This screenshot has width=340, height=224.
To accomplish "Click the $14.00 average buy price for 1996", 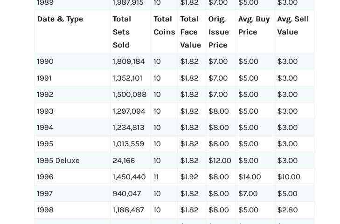I will (x=250, y=177).
